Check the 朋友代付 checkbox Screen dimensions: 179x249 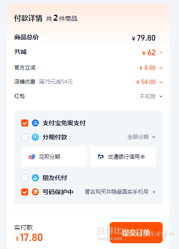(25, 178)
